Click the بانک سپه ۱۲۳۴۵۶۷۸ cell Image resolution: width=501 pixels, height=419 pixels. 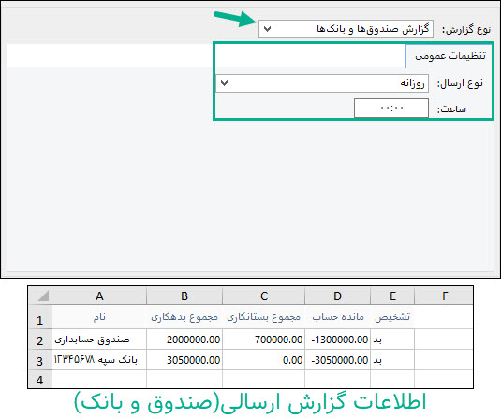click(99, 360)
